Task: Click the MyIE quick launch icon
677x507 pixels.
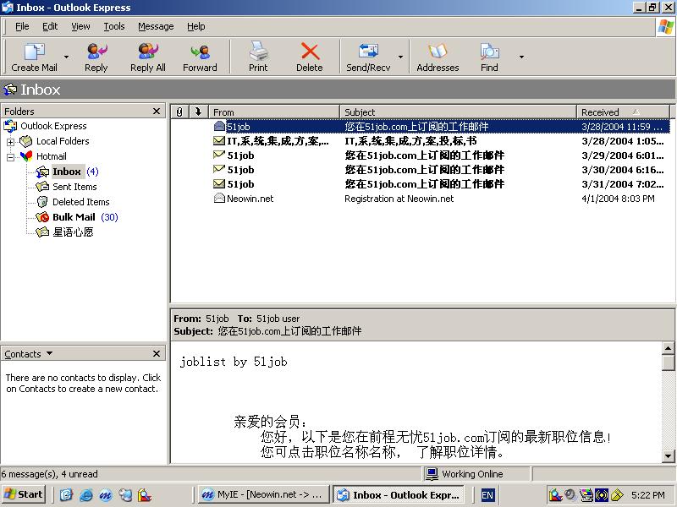Action: 105,495
